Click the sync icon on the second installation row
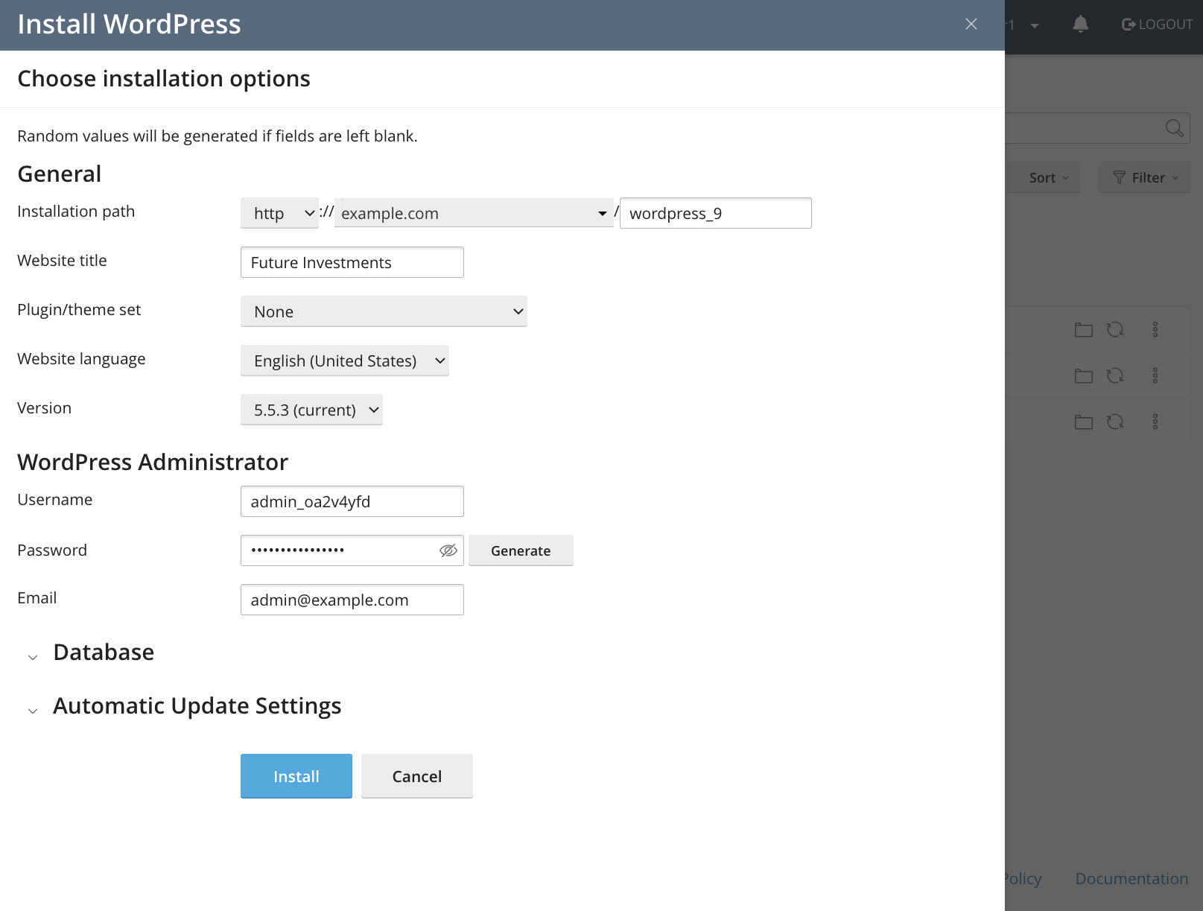Viewport: 1203px width, 911px height. coord(1116,375)
